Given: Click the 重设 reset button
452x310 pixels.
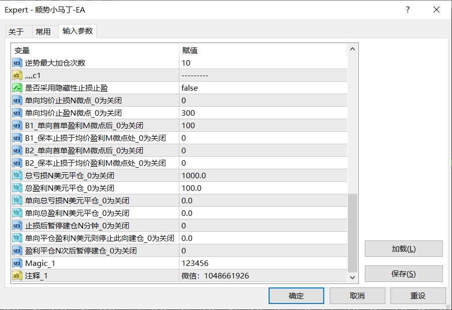Looking at the screenshot, I should click(417, 295).
